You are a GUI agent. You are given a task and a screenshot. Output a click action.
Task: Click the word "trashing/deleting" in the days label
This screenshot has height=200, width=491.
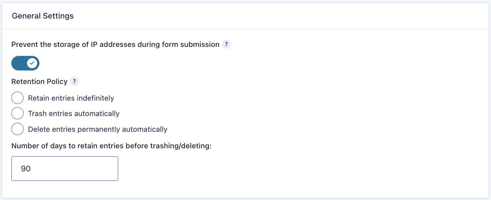click(180, 146)
